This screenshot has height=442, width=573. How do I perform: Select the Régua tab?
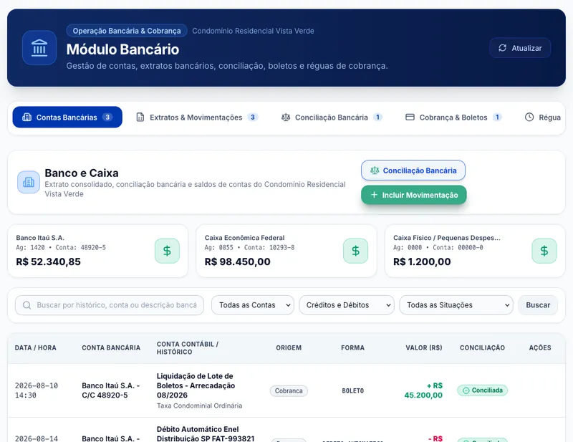(x=543, y=117)
